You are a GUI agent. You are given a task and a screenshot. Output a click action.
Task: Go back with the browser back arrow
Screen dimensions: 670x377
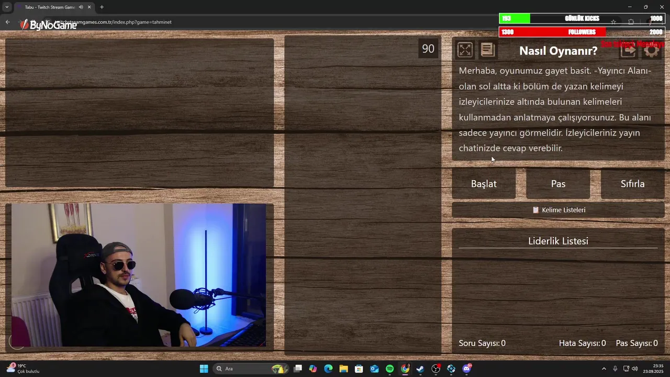pos(7,22)
